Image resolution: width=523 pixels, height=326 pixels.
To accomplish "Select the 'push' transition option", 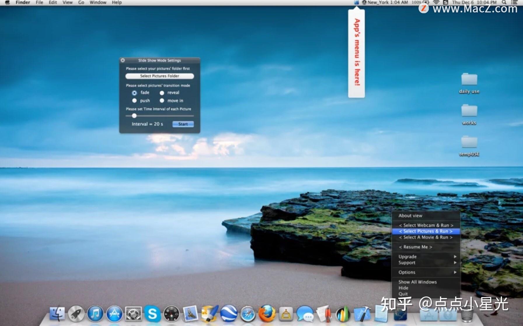I will 134,101.
